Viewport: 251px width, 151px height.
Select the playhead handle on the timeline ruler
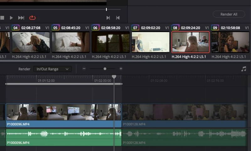click(114, 77)
